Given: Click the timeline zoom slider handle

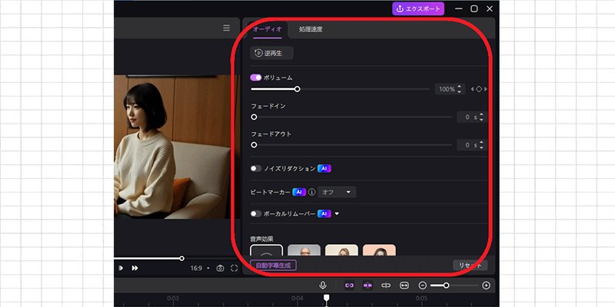Looking at the screenshot, I should pyautogui.click(x=446, y=286).
